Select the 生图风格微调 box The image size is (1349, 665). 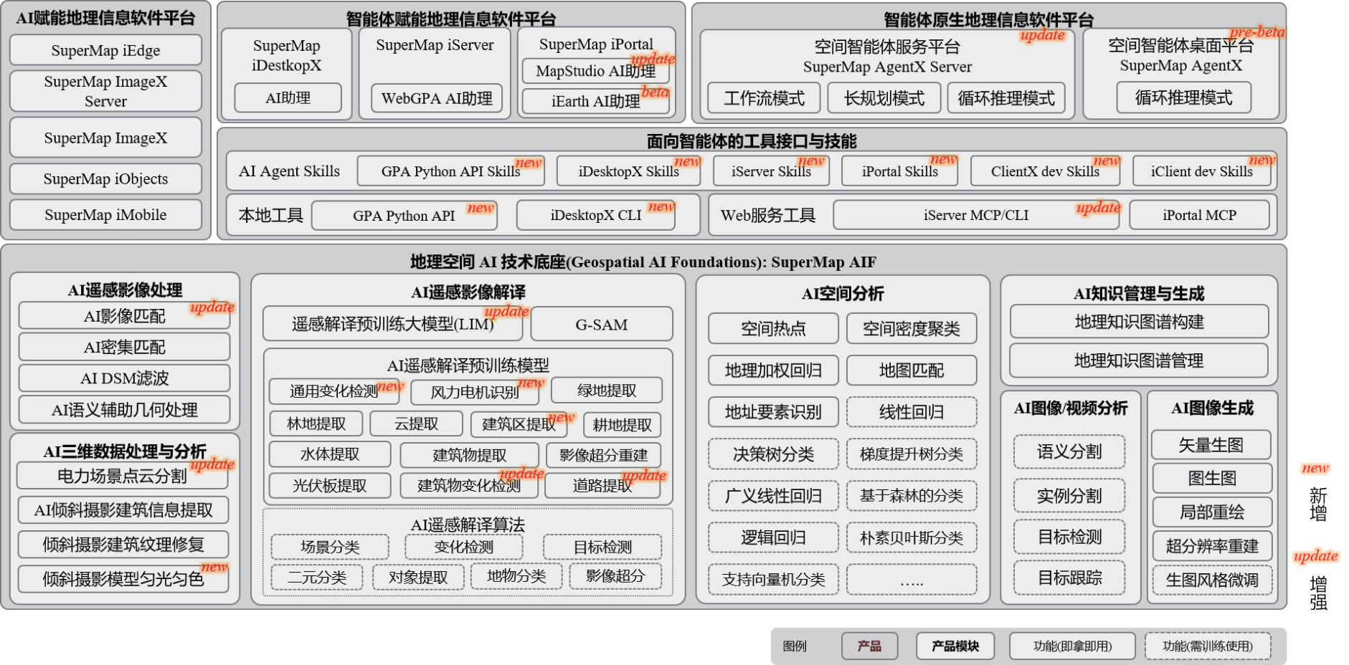tap(1211, 580)
